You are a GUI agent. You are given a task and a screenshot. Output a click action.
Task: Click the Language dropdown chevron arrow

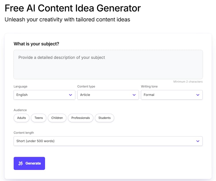tap(71, 95)
